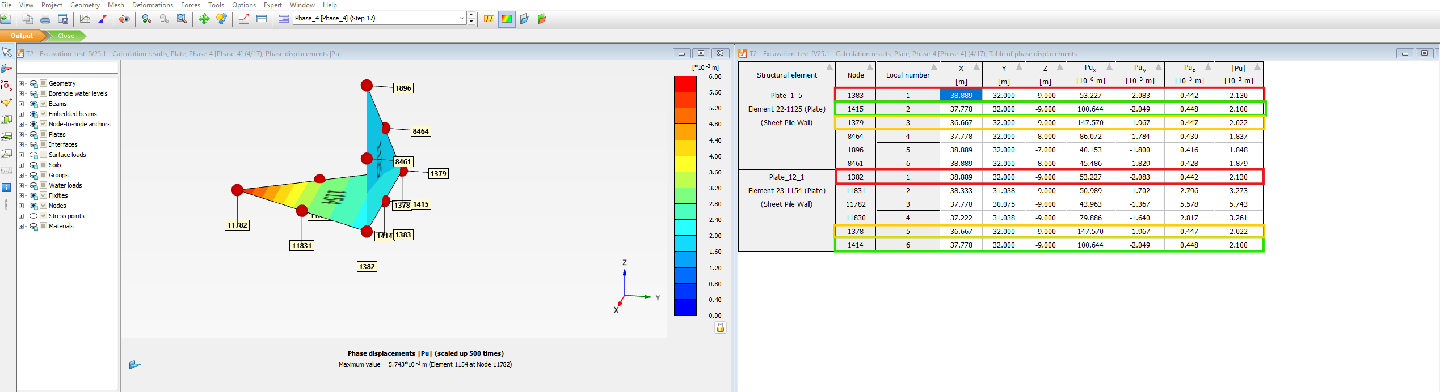Viewport: 1440px width, 392px height.
Task: Click the Structural element column header
Action: click(787, 75)
